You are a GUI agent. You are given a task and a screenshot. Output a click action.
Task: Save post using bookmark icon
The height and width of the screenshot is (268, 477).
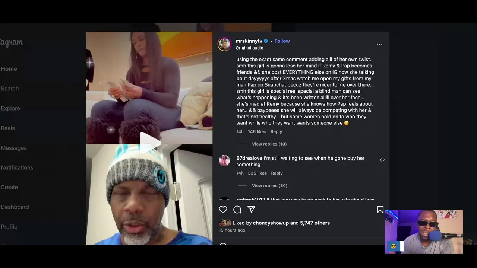(x=380, y=210)
